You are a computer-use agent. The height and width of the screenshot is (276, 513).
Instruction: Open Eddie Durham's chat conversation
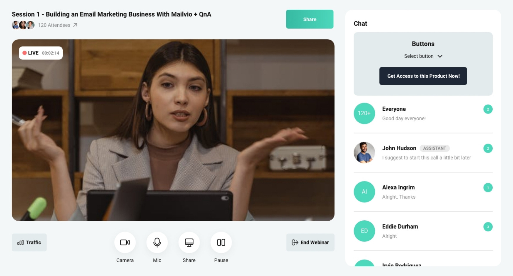tap(423, 231)
